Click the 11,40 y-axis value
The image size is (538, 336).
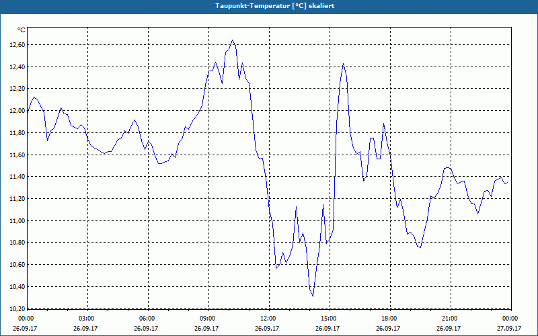click(x=17, y=177)
